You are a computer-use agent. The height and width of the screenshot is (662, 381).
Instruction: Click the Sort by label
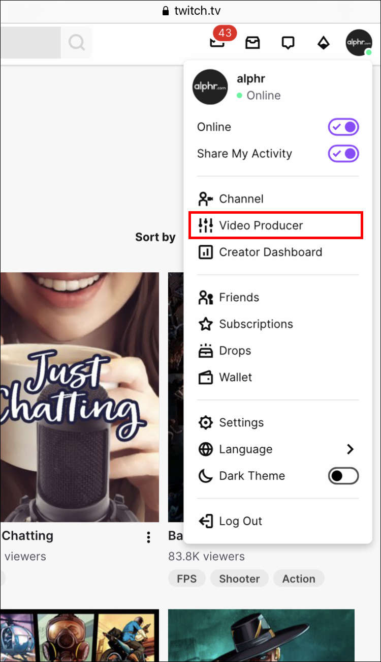(x=155, y=237)
